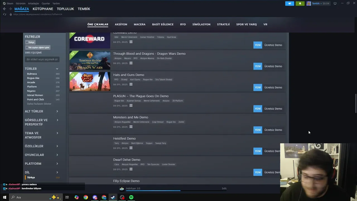This screenshot has width=357, height=201.
Task: Reload the store page
Action: pos(5,14)
